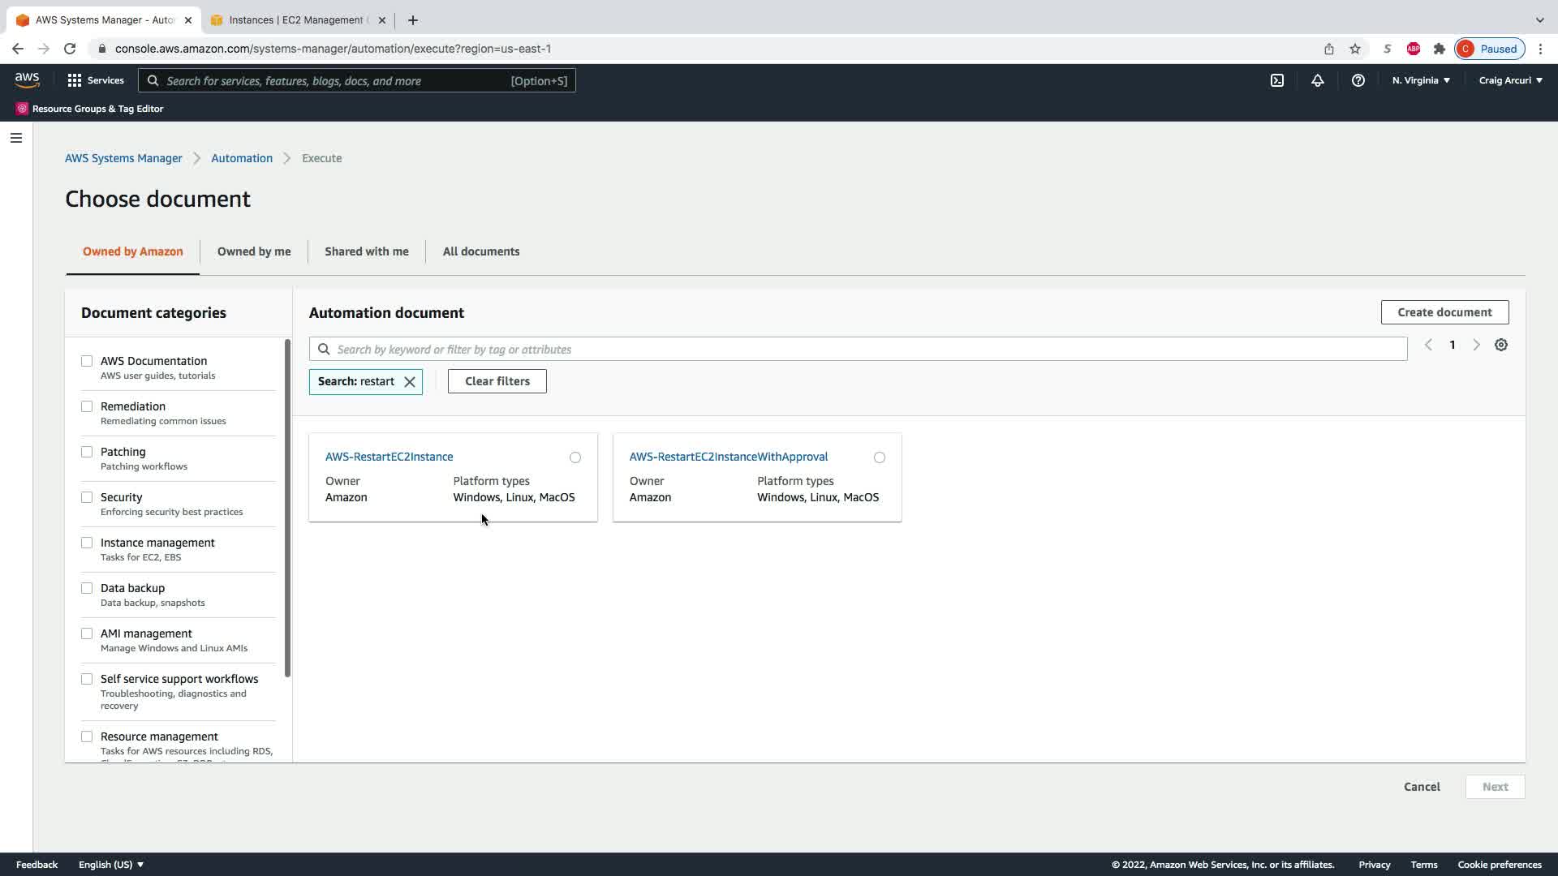Screen dimensions: 1558x876
Task: Switch to the Owned by me tab
Action: [x=253, y=251]
